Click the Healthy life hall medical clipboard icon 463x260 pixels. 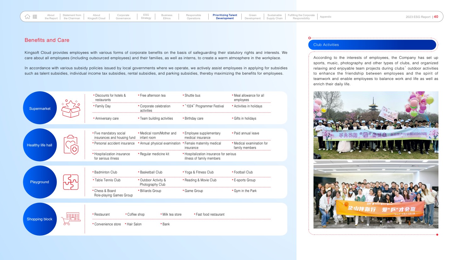71,145
